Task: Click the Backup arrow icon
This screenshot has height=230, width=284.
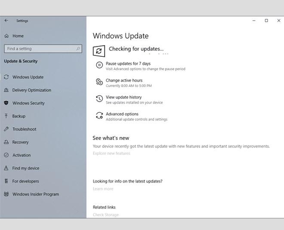Action: (6, 116)
